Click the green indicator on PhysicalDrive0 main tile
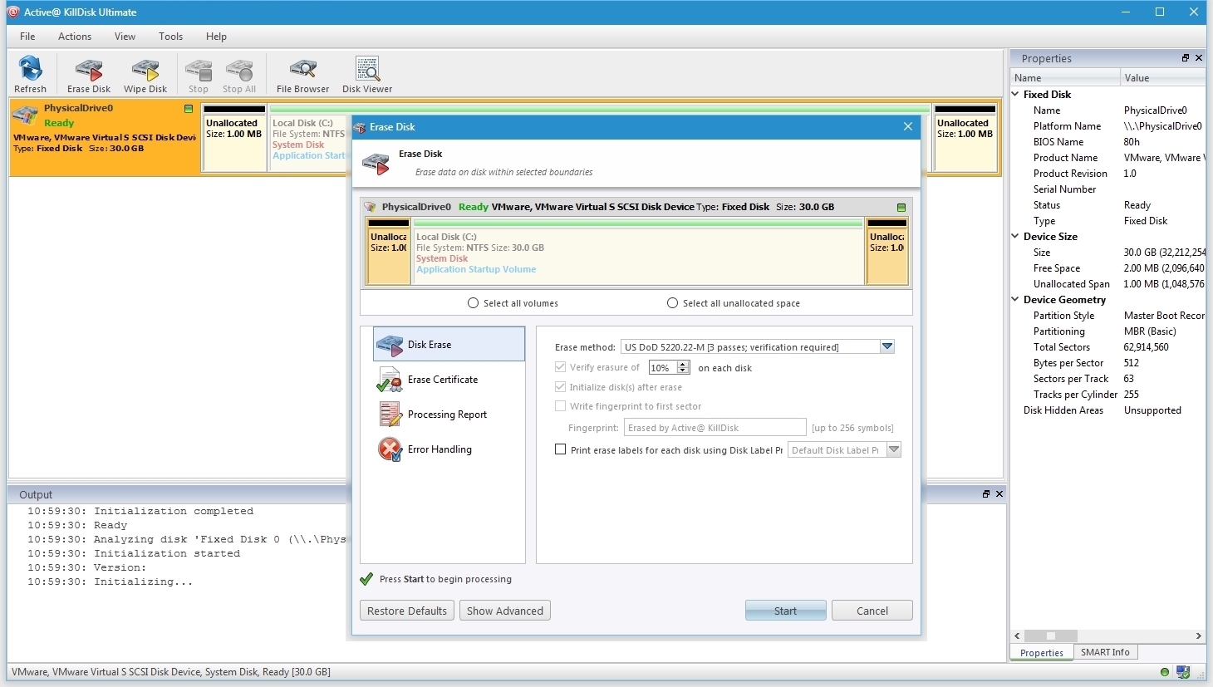 click(x=189, y=109)
